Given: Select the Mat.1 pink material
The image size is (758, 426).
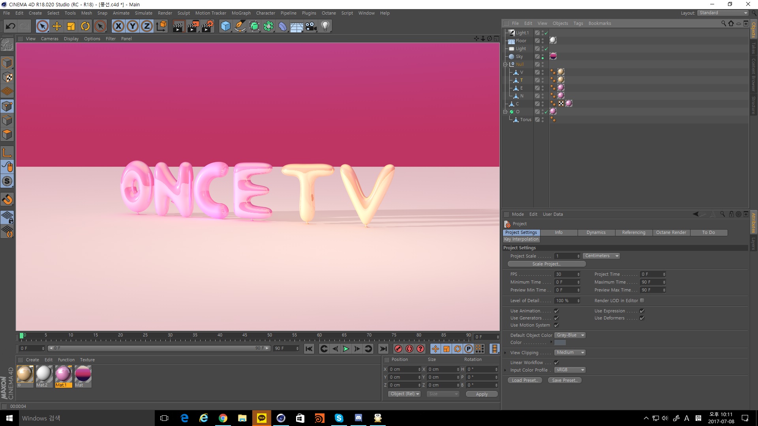Looking at the screenshot, I should tap(63, 376).
